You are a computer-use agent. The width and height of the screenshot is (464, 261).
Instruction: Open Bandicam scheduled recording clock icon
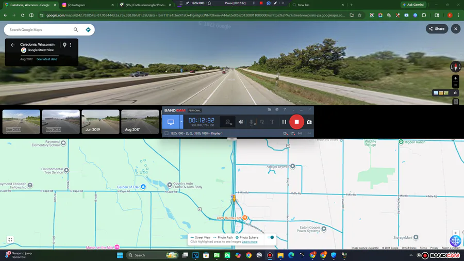pyautogui.click(x=277, y=109)
